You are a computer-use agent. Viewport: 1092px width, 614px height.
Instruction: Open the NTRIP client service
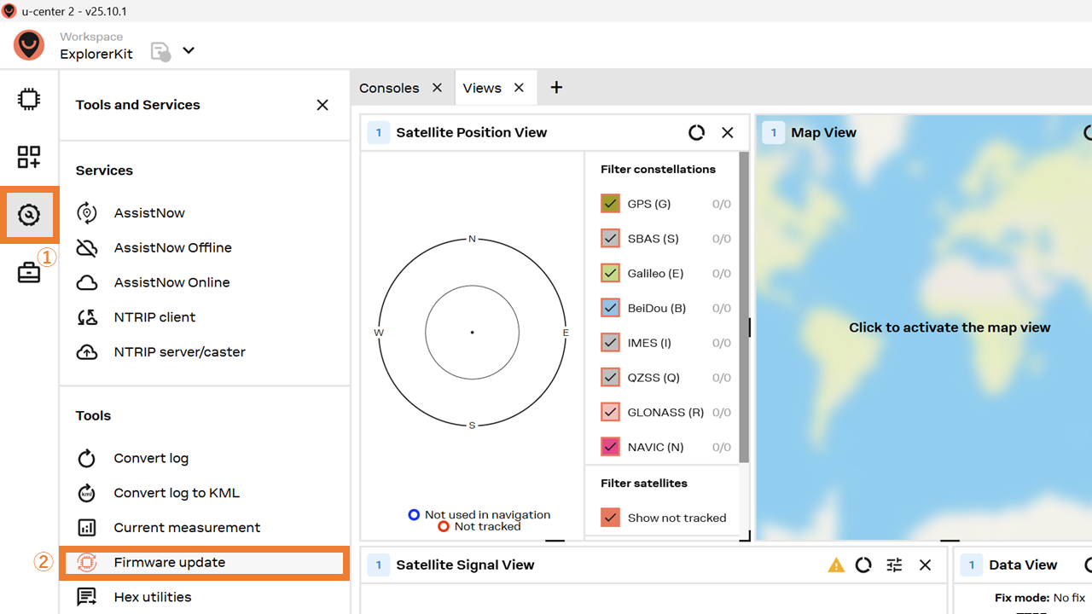tap(154, 317)
